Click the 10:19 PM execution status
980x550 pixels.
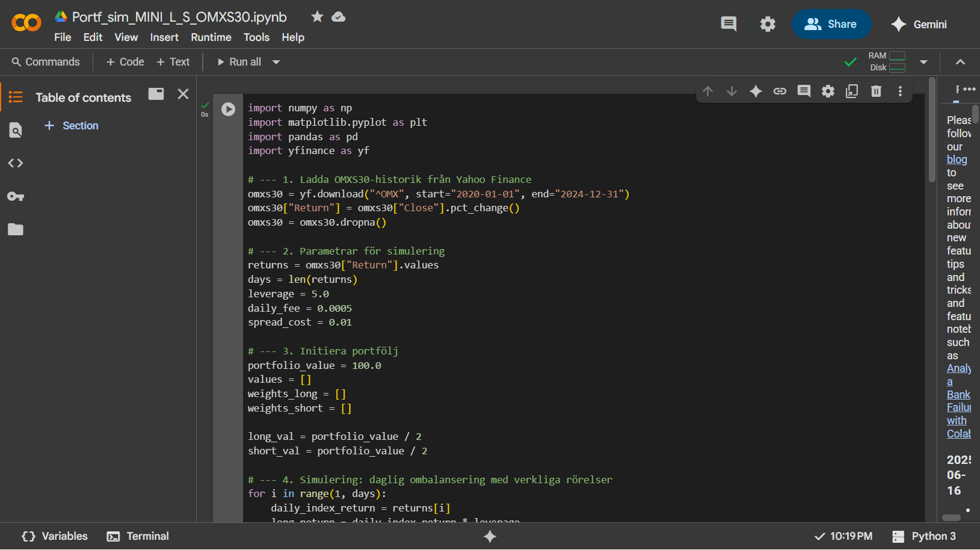click(x=843, y=536)
